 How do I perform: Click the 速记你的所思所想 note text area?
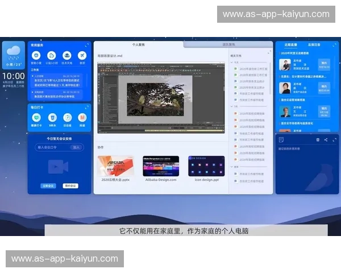(x=289, y=148)
